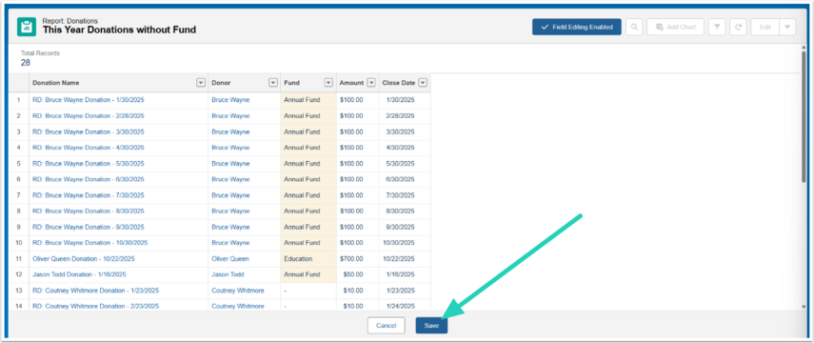Open Close Date column dropdown

click(x=423, y=83)
